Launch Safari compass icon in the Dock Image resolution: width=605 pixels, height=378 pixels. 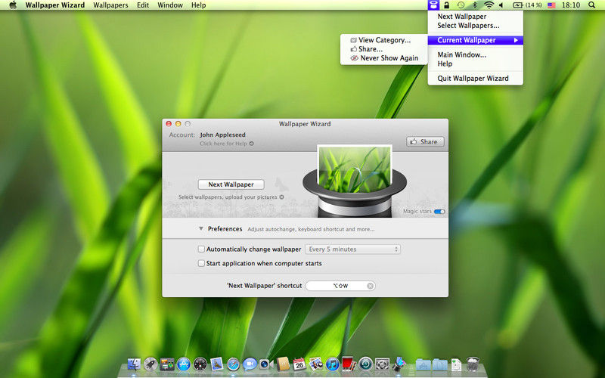coord(234,364)
